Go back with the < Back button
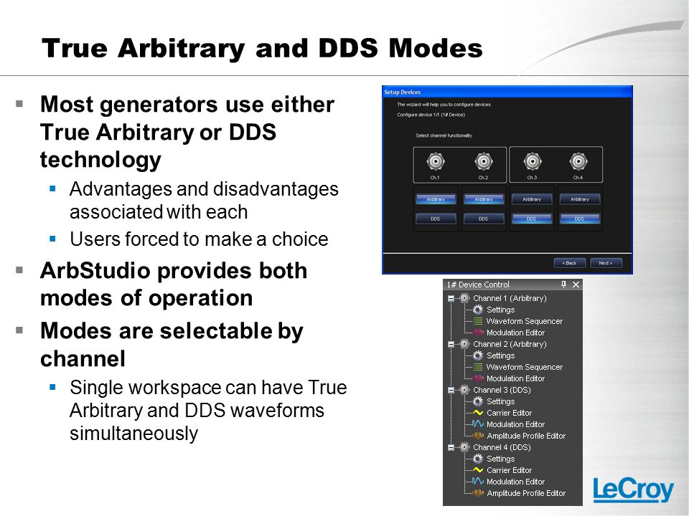This screenshot has width=689, height=516. 569,263
